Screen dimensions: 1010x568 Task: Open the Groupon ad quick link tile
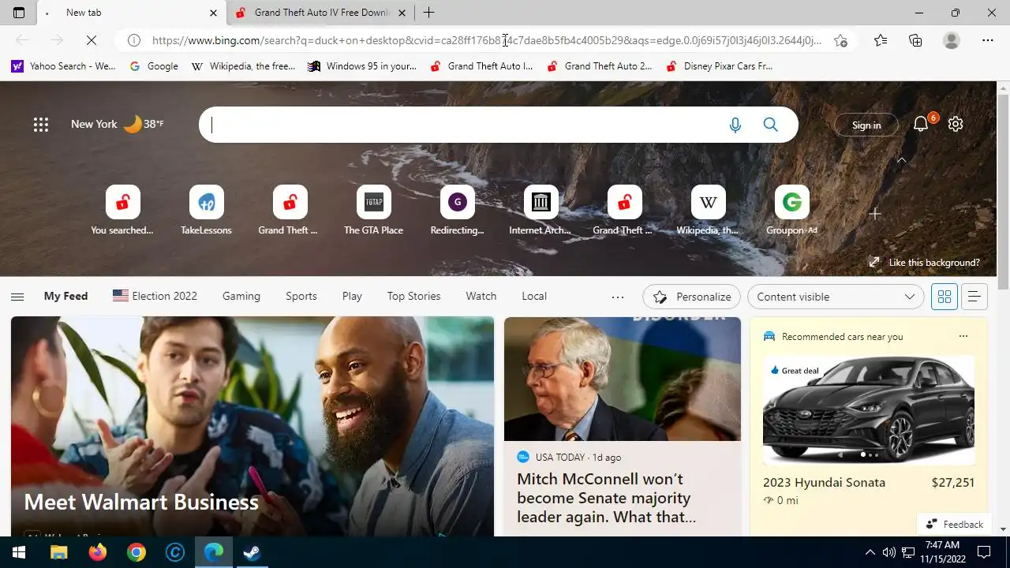coord(791,211)
